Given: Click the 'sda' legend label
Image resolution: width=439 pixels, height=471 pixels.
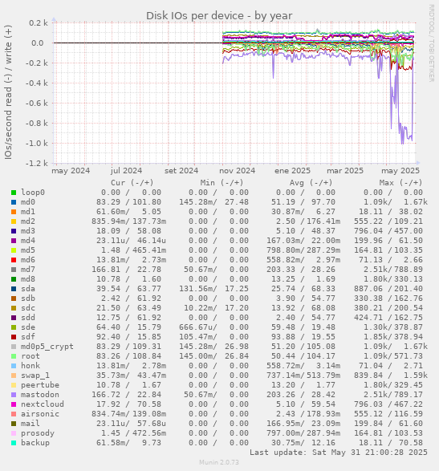Looking at the screenshot, I should [28, 289].
